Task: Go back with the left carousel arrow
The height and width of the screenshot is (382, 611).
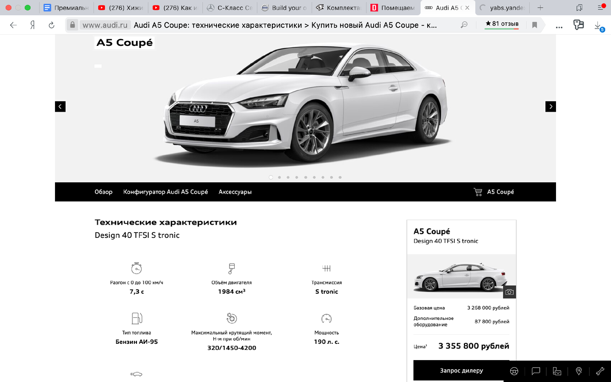Action: pos(60,106)
